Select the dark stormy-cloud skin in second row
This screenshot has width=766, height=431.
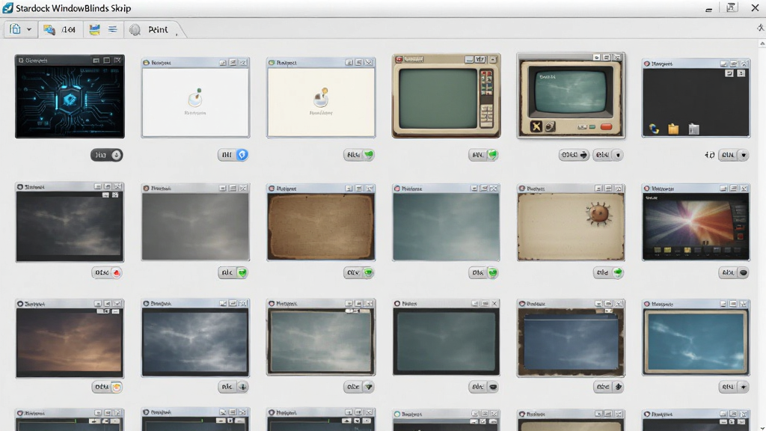pyautogui.click(x=70, y=222)
